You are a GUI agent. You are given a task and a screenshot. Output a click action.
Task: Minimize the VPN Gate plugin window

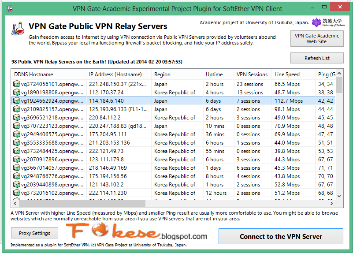click(x=312, y=7)
